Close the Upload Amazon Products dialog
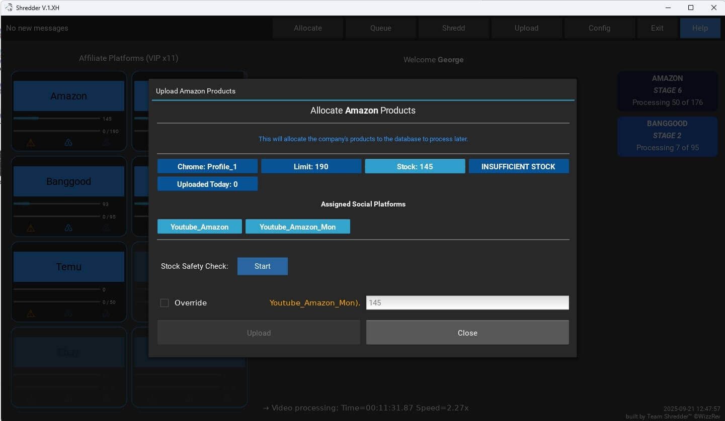 click(467, 333)
